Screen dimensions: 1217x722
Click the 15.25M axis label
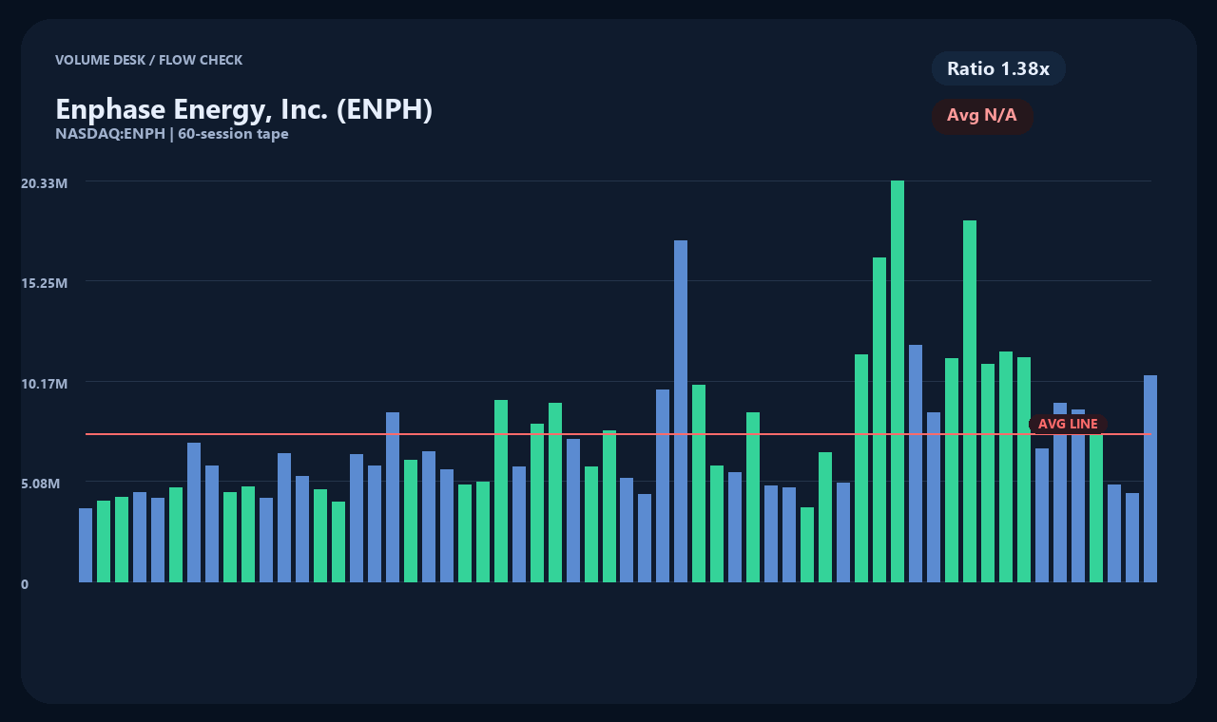pyautogui.click(x=44, y=283)
